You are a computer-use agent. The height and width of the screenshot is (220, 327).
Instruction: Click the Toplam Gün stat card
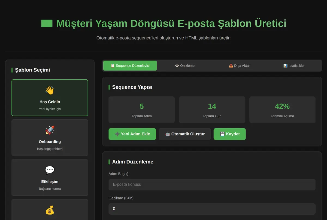pyautogui.click(x=212, y=110)
